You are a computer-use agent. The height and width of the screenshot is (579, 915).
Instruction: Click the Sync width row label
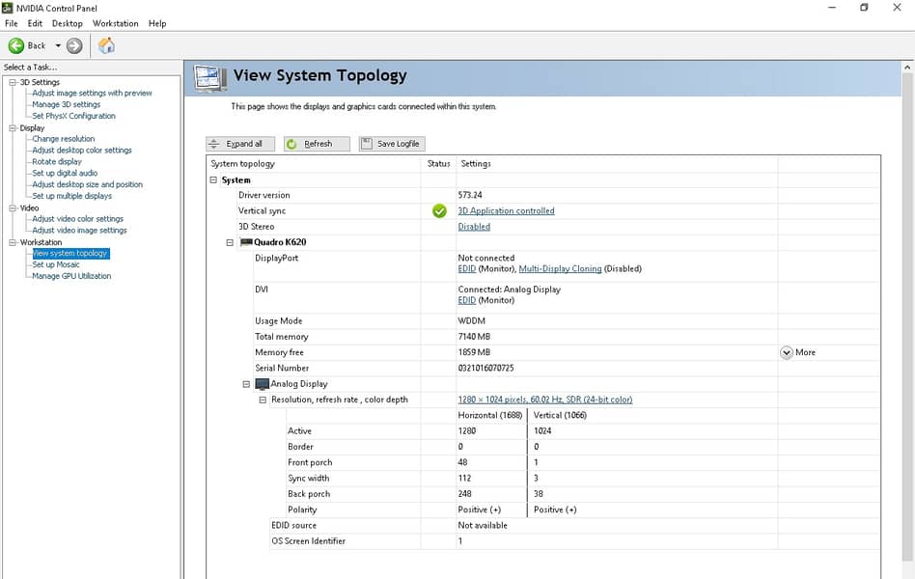click(308, 478)
